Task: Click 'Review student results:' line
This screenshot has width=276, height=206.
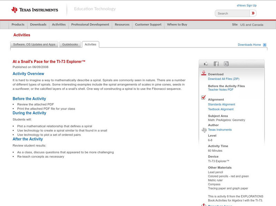Action: coord(29,146)
